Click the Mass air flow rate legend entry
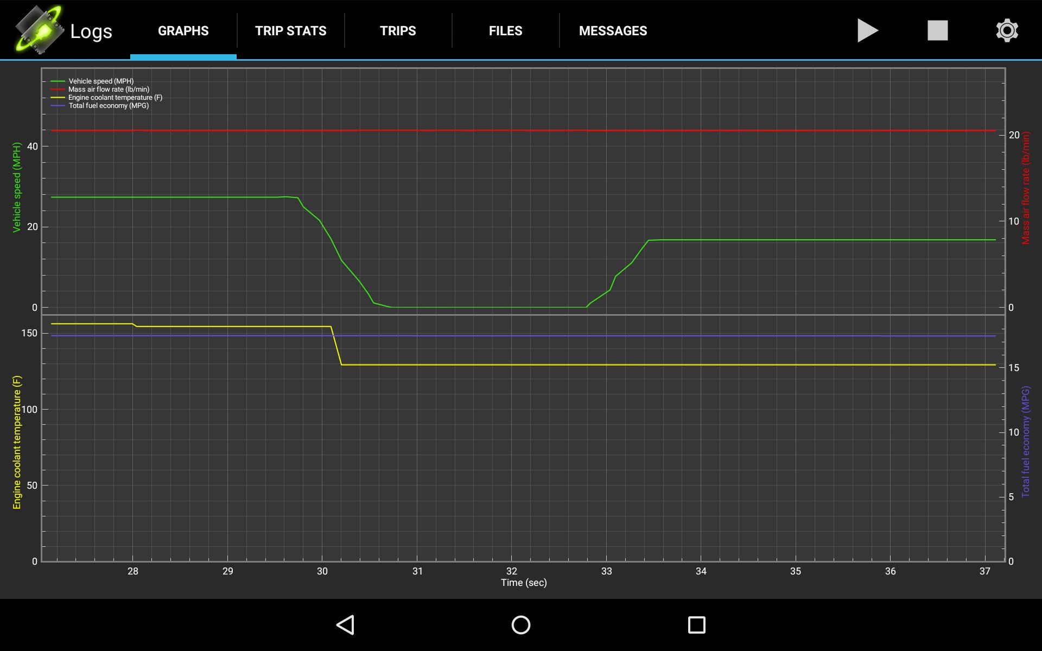This screenshot has width=1042, height=651. click(100, 90)
